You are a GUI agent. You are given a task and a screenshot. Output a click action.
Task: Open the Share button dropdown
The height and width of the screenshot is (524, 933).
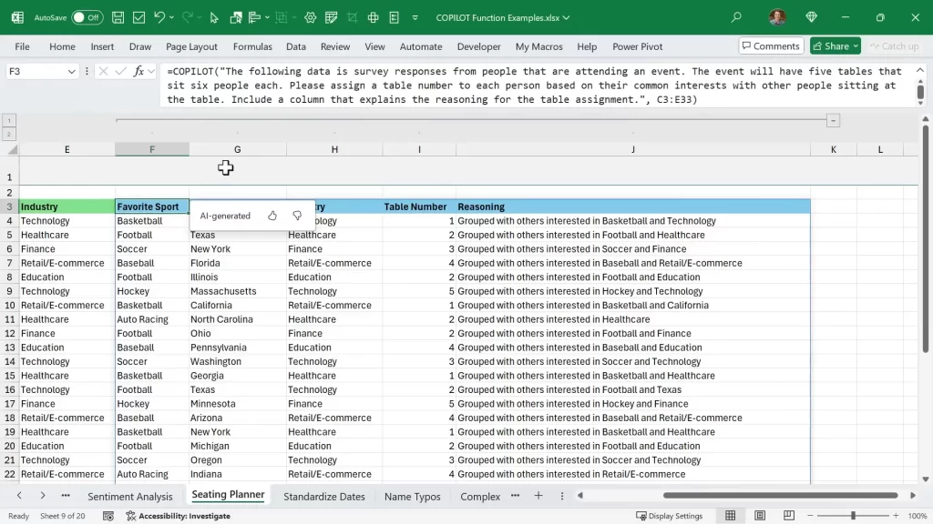pyautogui.click(x=856, y=45)
